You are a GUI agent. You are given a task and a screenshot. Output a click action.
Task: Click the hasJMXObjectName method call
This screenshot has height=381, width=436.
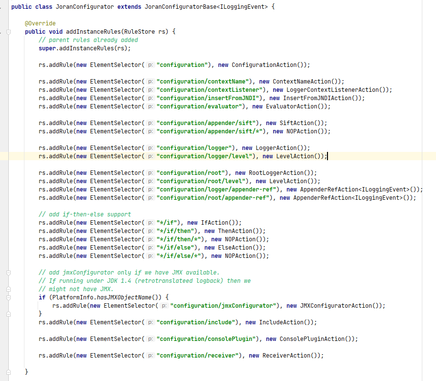(x=124, y=297)
